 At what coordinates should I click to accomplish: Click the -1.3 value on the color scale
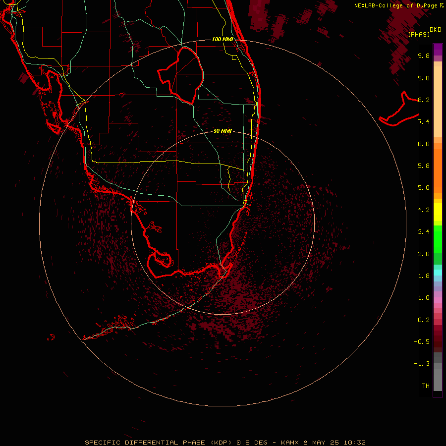[x=422, y=364]
